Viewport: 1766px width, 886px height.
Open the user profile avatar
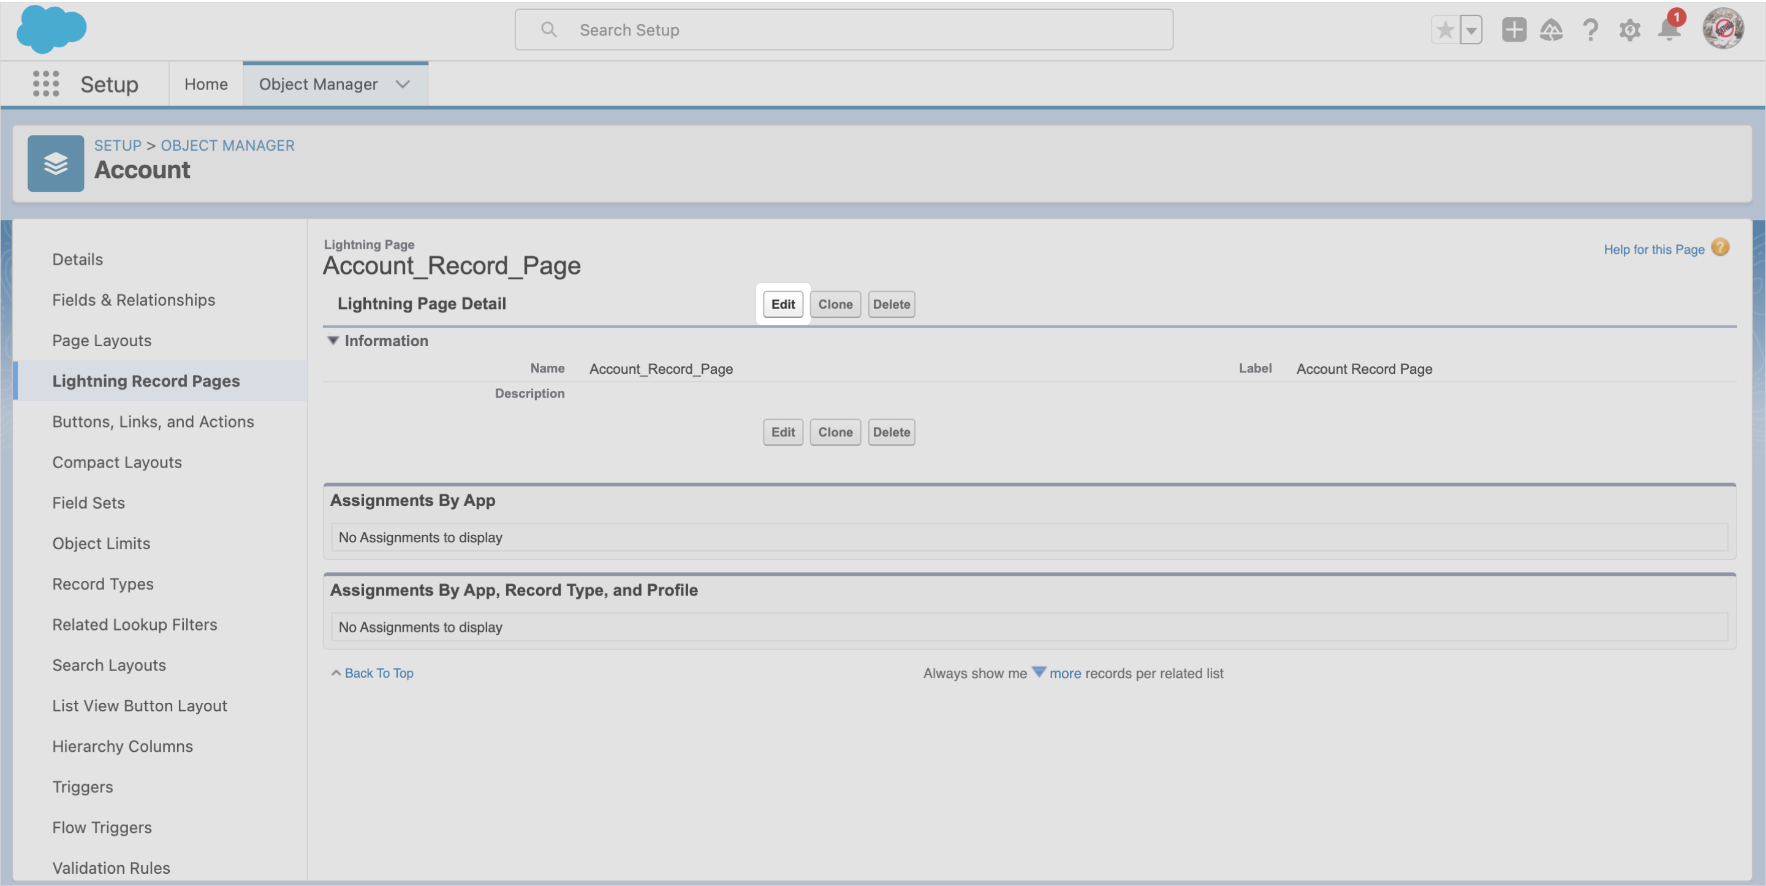(1723, 29)
